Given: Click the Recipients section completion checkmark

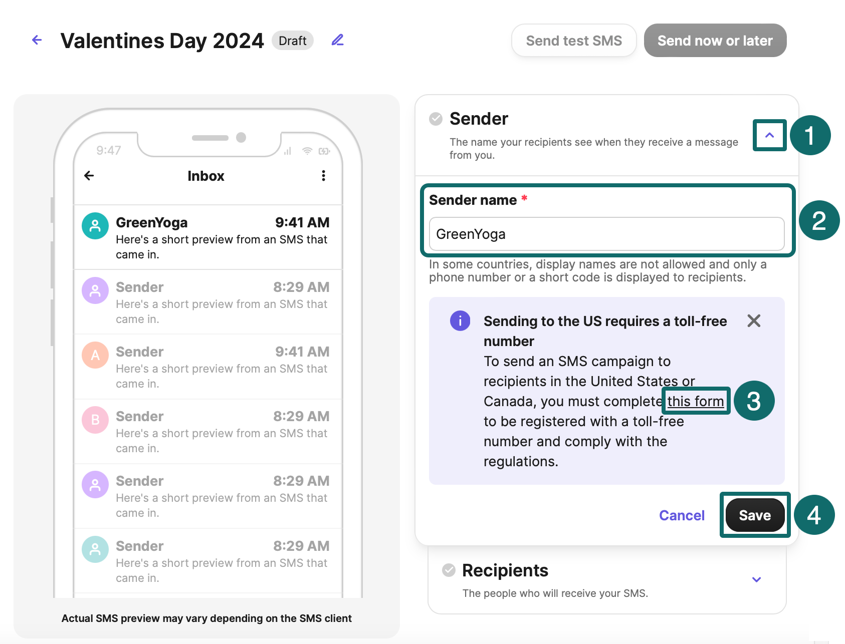Looking at the screenshot, I should point(449,569).
